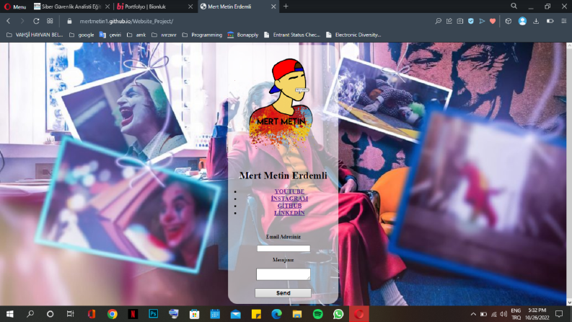Open the Electronic Diversity... bookmark

pos(353,35)
